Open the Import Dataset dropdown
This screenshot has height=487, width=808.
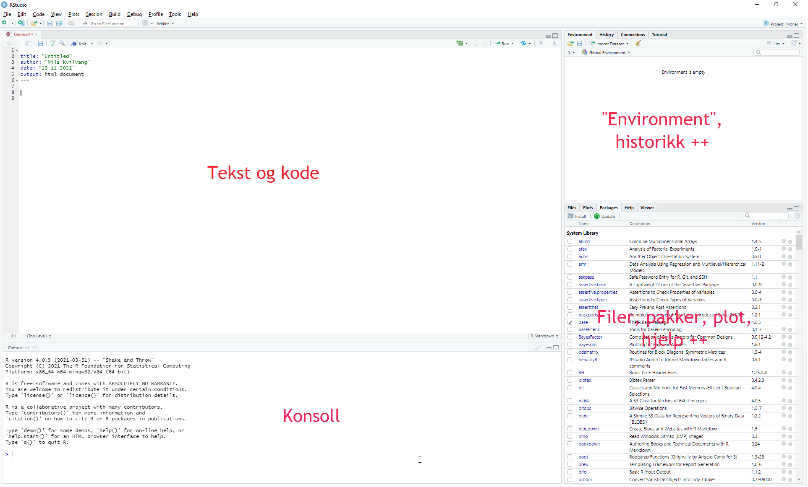click(x=609, y=44)
